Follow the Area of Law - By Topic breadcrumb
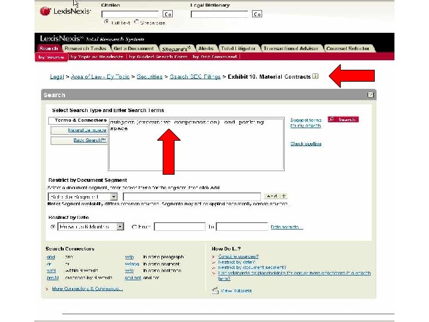The width and height of the screenshot is (429, 322). (x=100, y=77)
